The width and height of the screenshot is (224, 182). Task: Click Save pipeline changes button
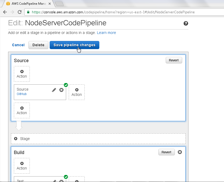74,45
